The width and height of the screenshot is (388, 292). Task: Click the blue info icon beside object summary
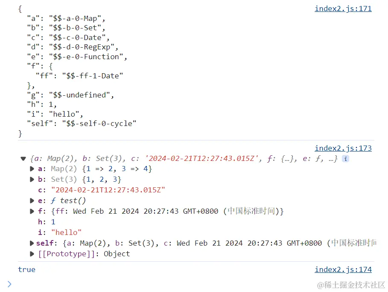click(x=345, y=159)
